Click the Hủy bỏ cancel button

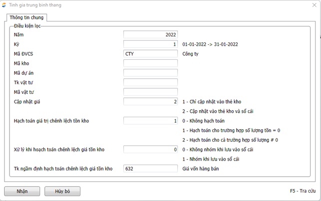(x=62, y=191)
